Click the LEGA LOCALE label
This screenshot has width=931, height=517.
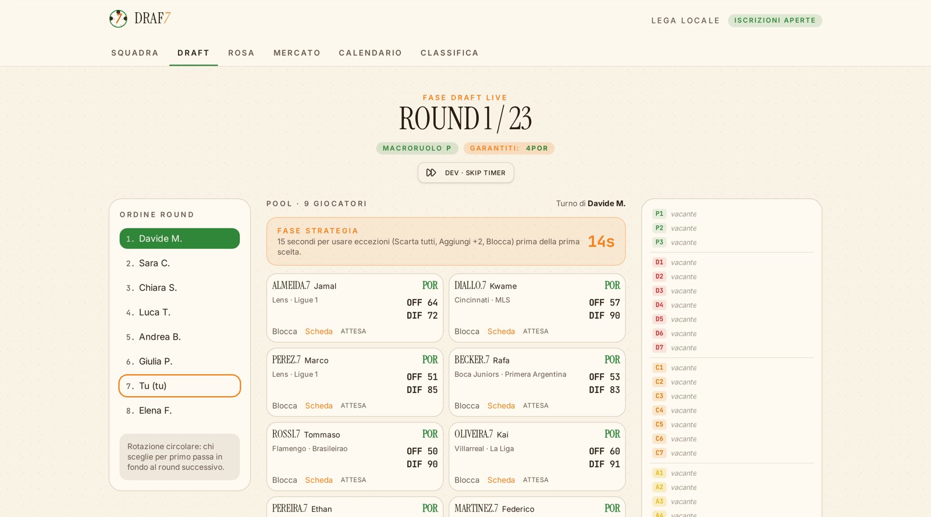tap(685, 20)
